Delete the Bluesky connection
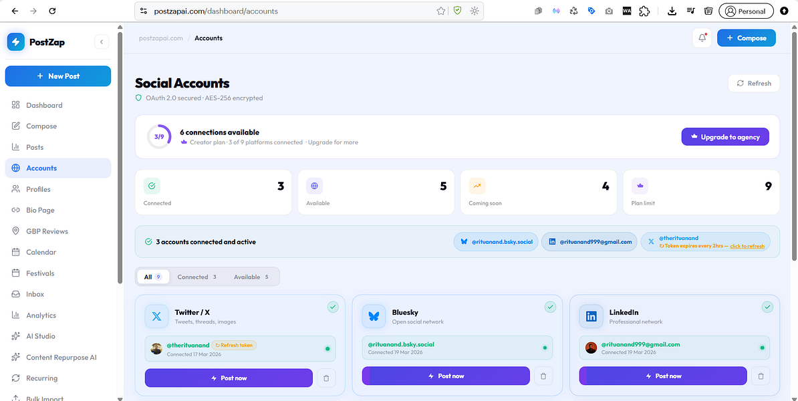Screen dimensions: 798x401 point(543,376)
